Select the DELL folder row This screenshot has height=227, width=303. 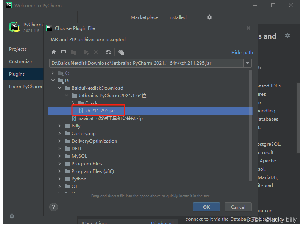(150, 148)
